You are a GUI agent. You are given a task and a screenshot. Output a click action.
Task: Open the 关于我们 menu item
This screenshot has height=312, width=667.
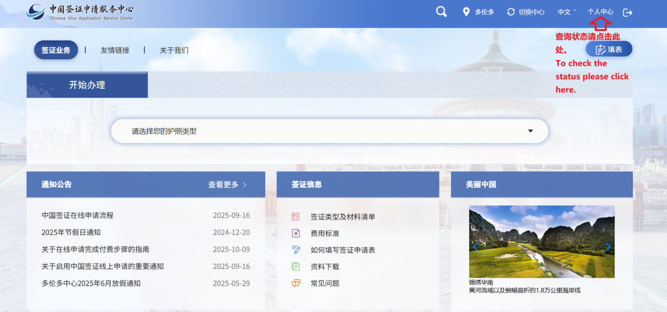click(174, 50)
